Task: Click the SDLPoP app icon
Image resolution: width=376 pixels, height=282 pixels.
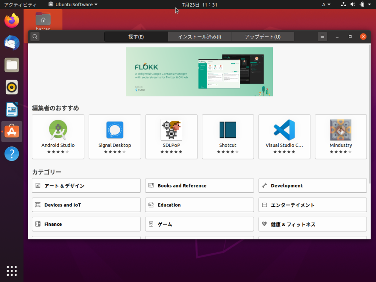Action: point(171,130)
